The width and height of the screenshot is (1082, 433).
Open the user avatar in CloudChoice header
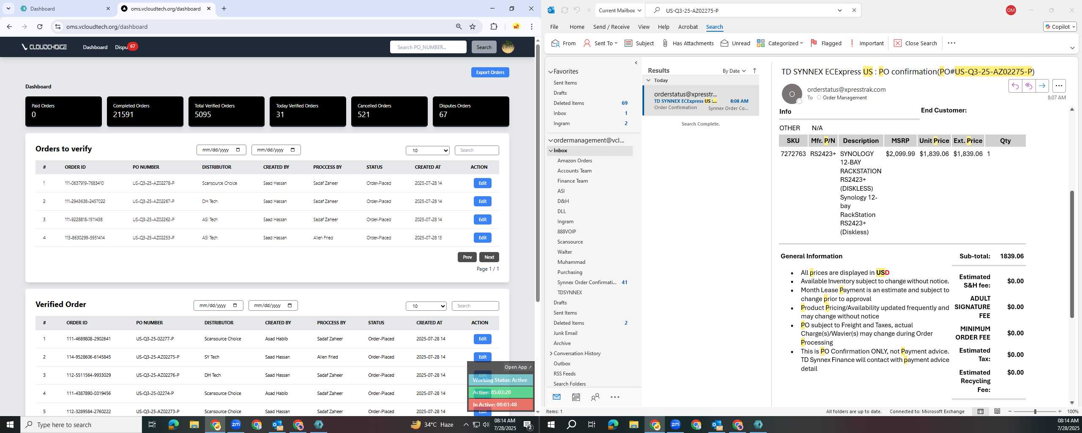tap(508, 47)
